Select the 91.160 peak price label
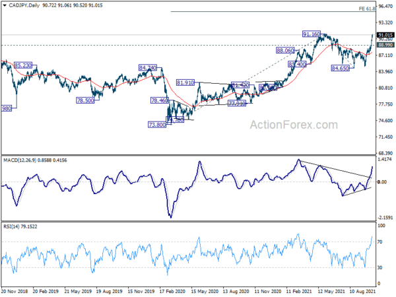This screenshot has height=297, width=396. 312,34
